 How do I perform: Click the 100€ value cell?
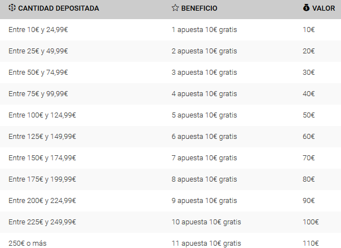pos(311,222)
